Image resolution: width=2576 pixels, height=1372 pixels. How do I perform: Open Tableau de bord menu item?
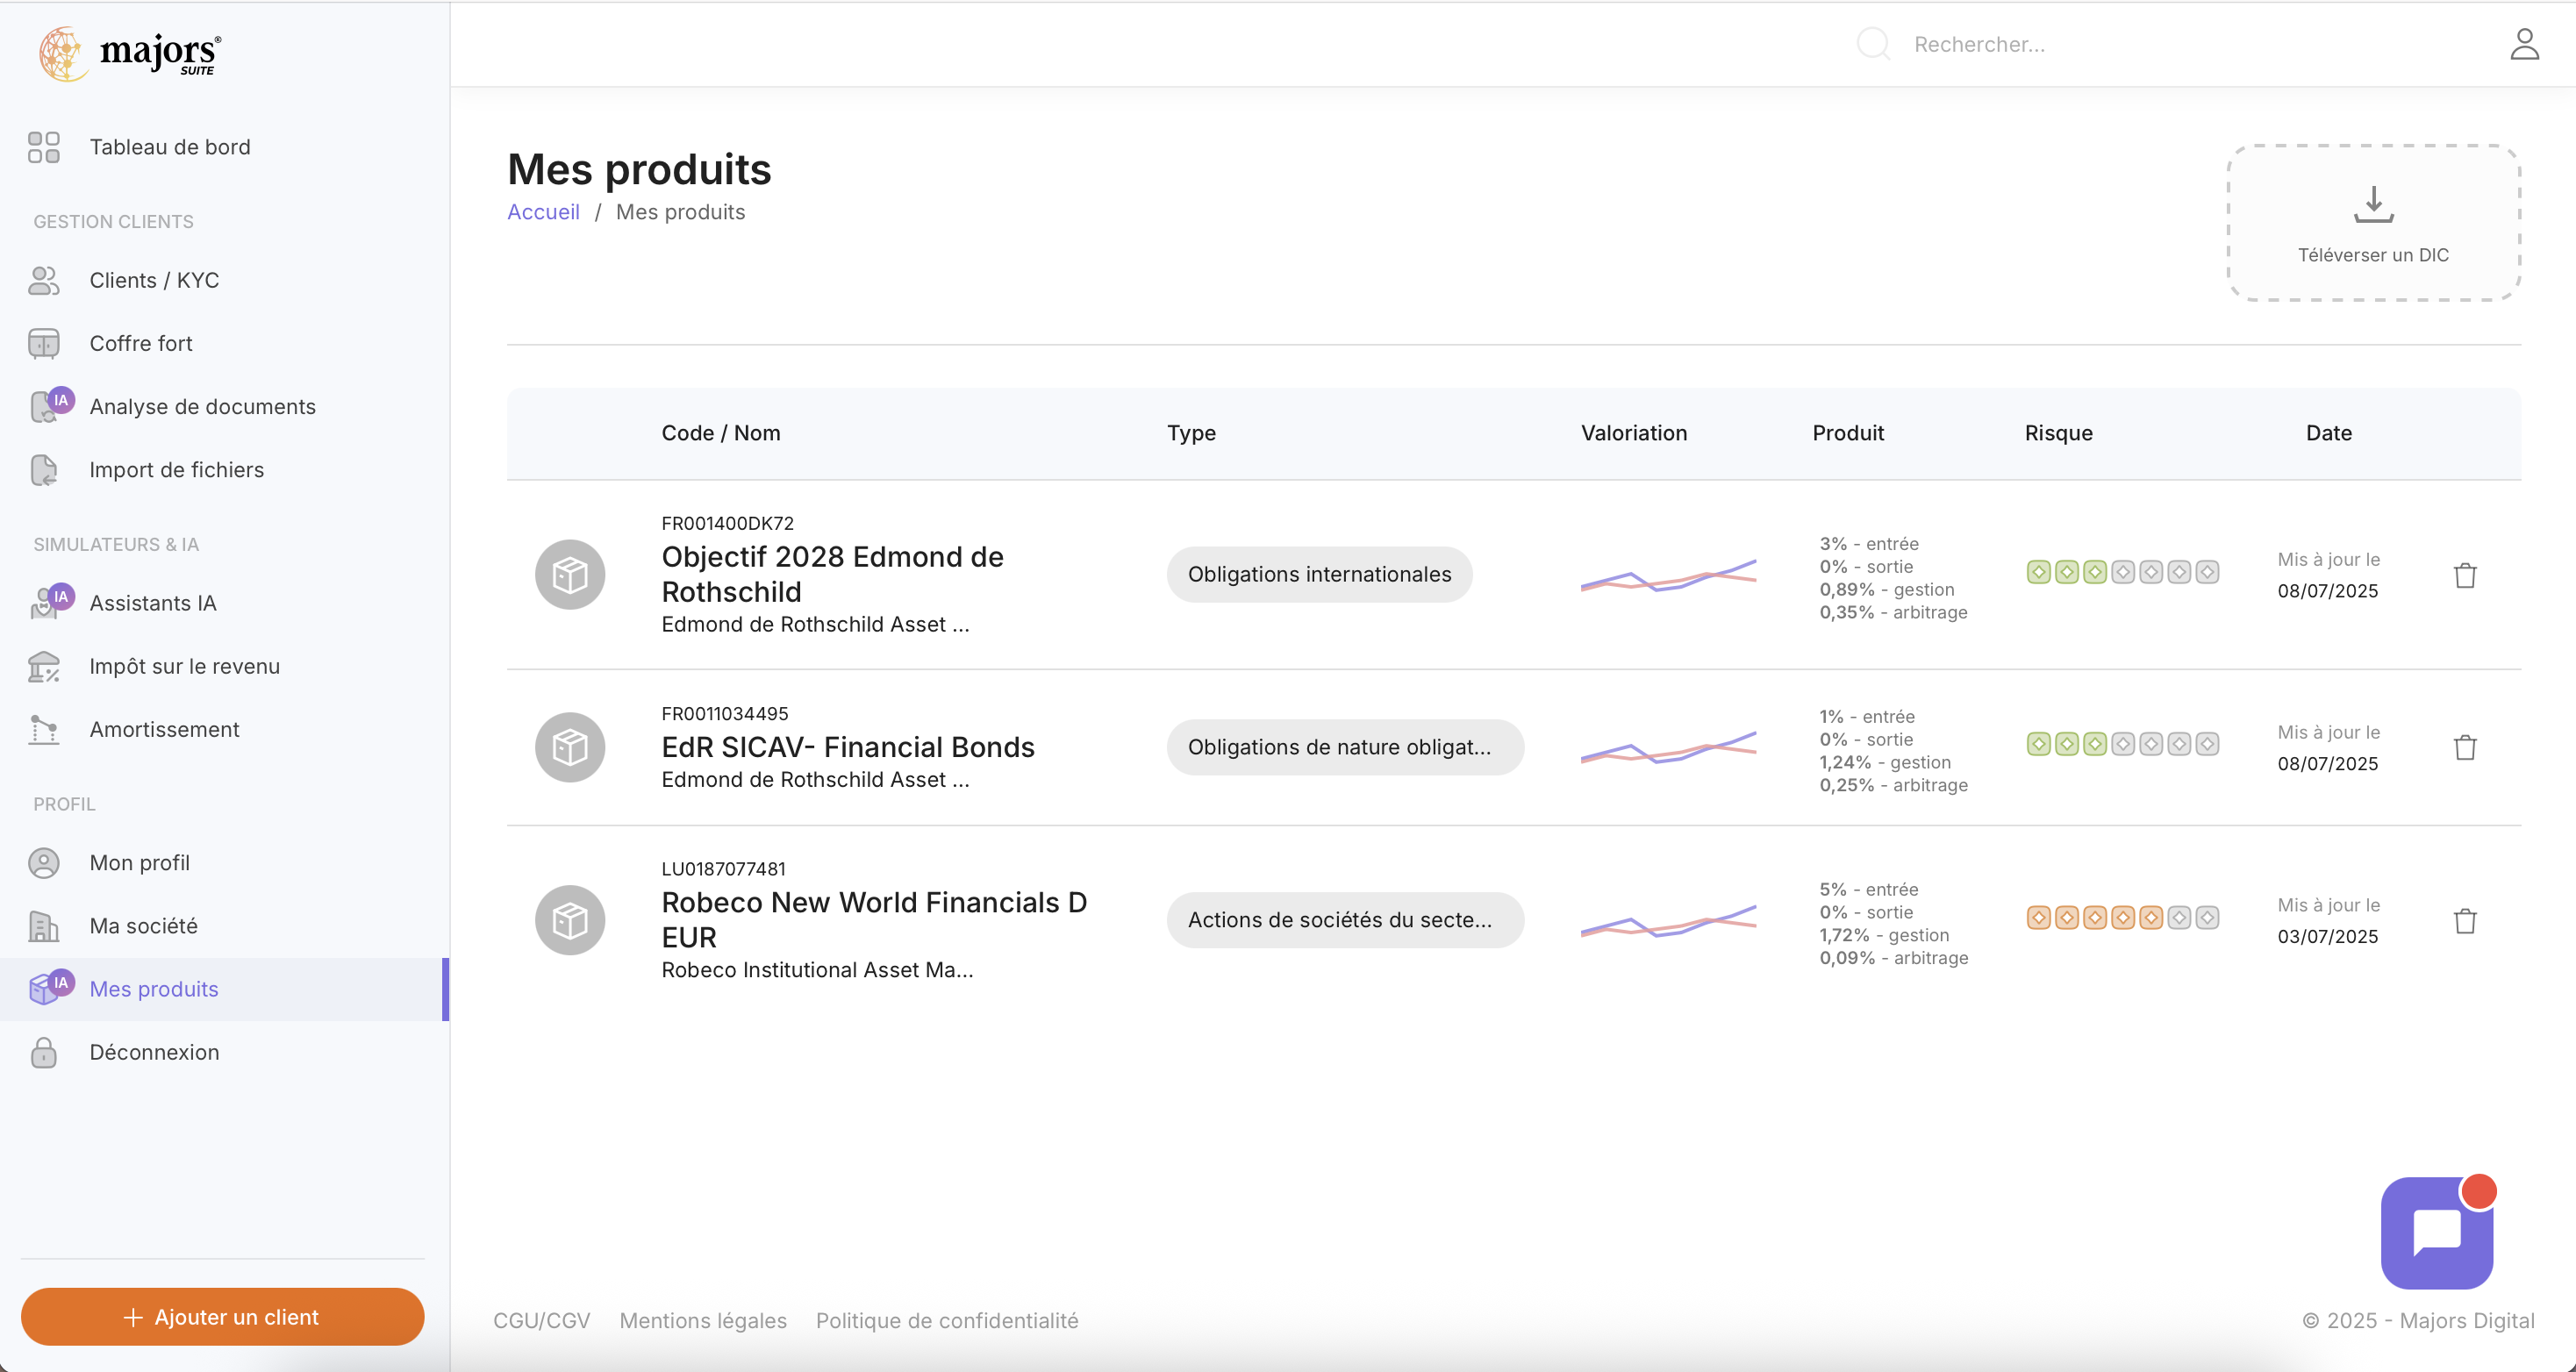coord(170,147)
